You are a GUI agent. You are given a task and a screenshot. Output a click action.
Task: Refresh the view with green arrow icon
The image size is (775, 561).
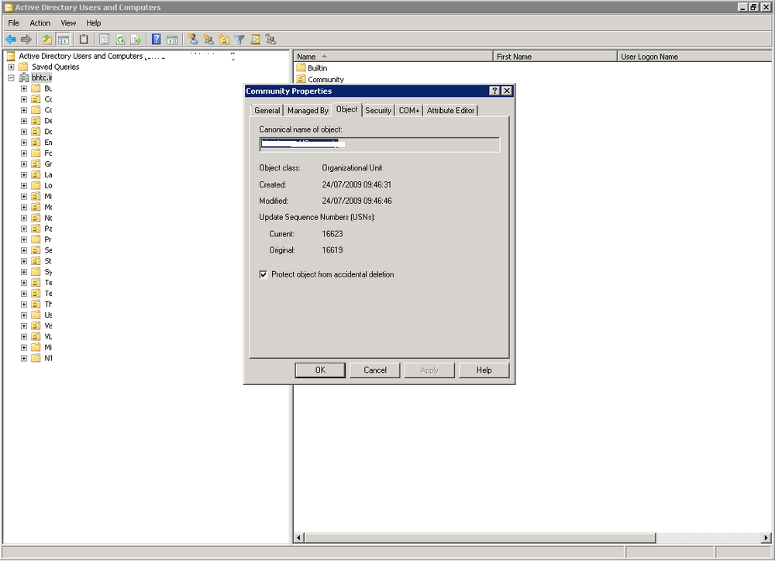click(120, 40)
